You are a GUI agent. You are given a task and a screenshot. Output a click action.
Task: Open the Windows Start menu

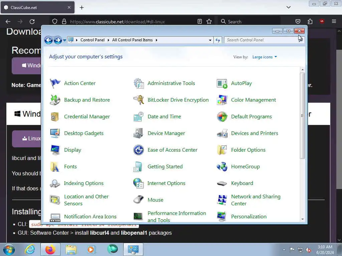[x=9, y=249]
